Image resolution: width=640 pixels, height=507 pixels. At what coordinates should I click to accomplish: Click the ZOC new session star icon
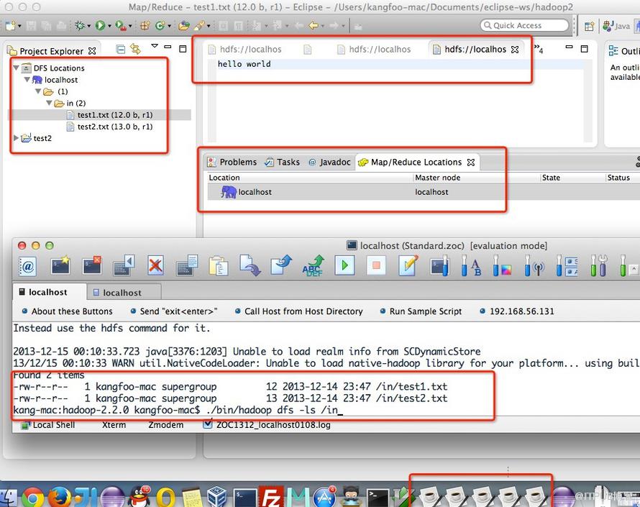(x=60, y=266)
